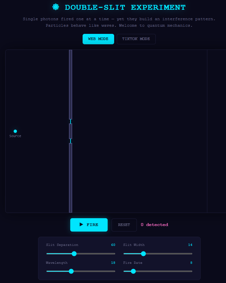226x283 pixels.
Task: Adjust the Slit Width slider
Action: click(158, 254)
